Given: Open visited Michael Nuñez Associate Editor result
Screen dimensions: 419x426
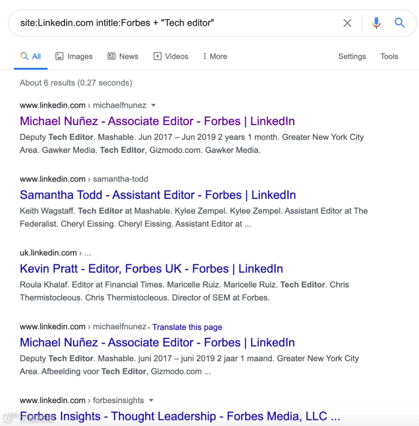Looking at the screenshot, I should pyautogui.click(x=157, y=121).
